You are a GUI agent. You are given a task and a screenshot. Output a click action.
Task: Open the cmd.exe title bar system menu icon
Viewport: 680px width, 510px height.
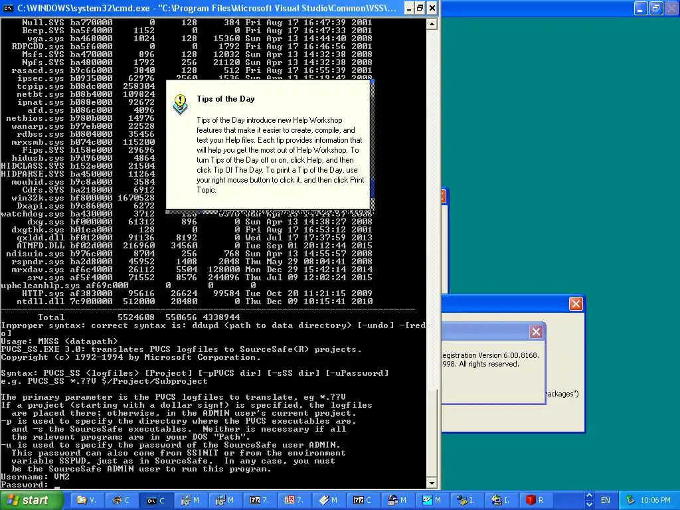coord(8,8)
